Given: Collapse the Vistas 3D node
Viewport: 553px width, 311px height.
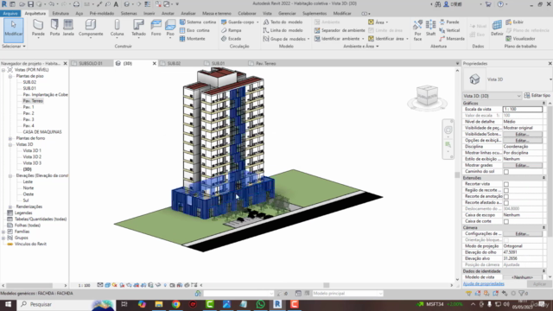Looking at the screenshot, I should (10, 144).
